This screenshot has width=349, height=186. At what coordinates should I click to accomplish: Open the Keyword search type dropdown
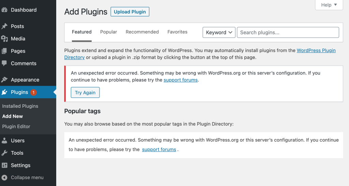(219, 32)
